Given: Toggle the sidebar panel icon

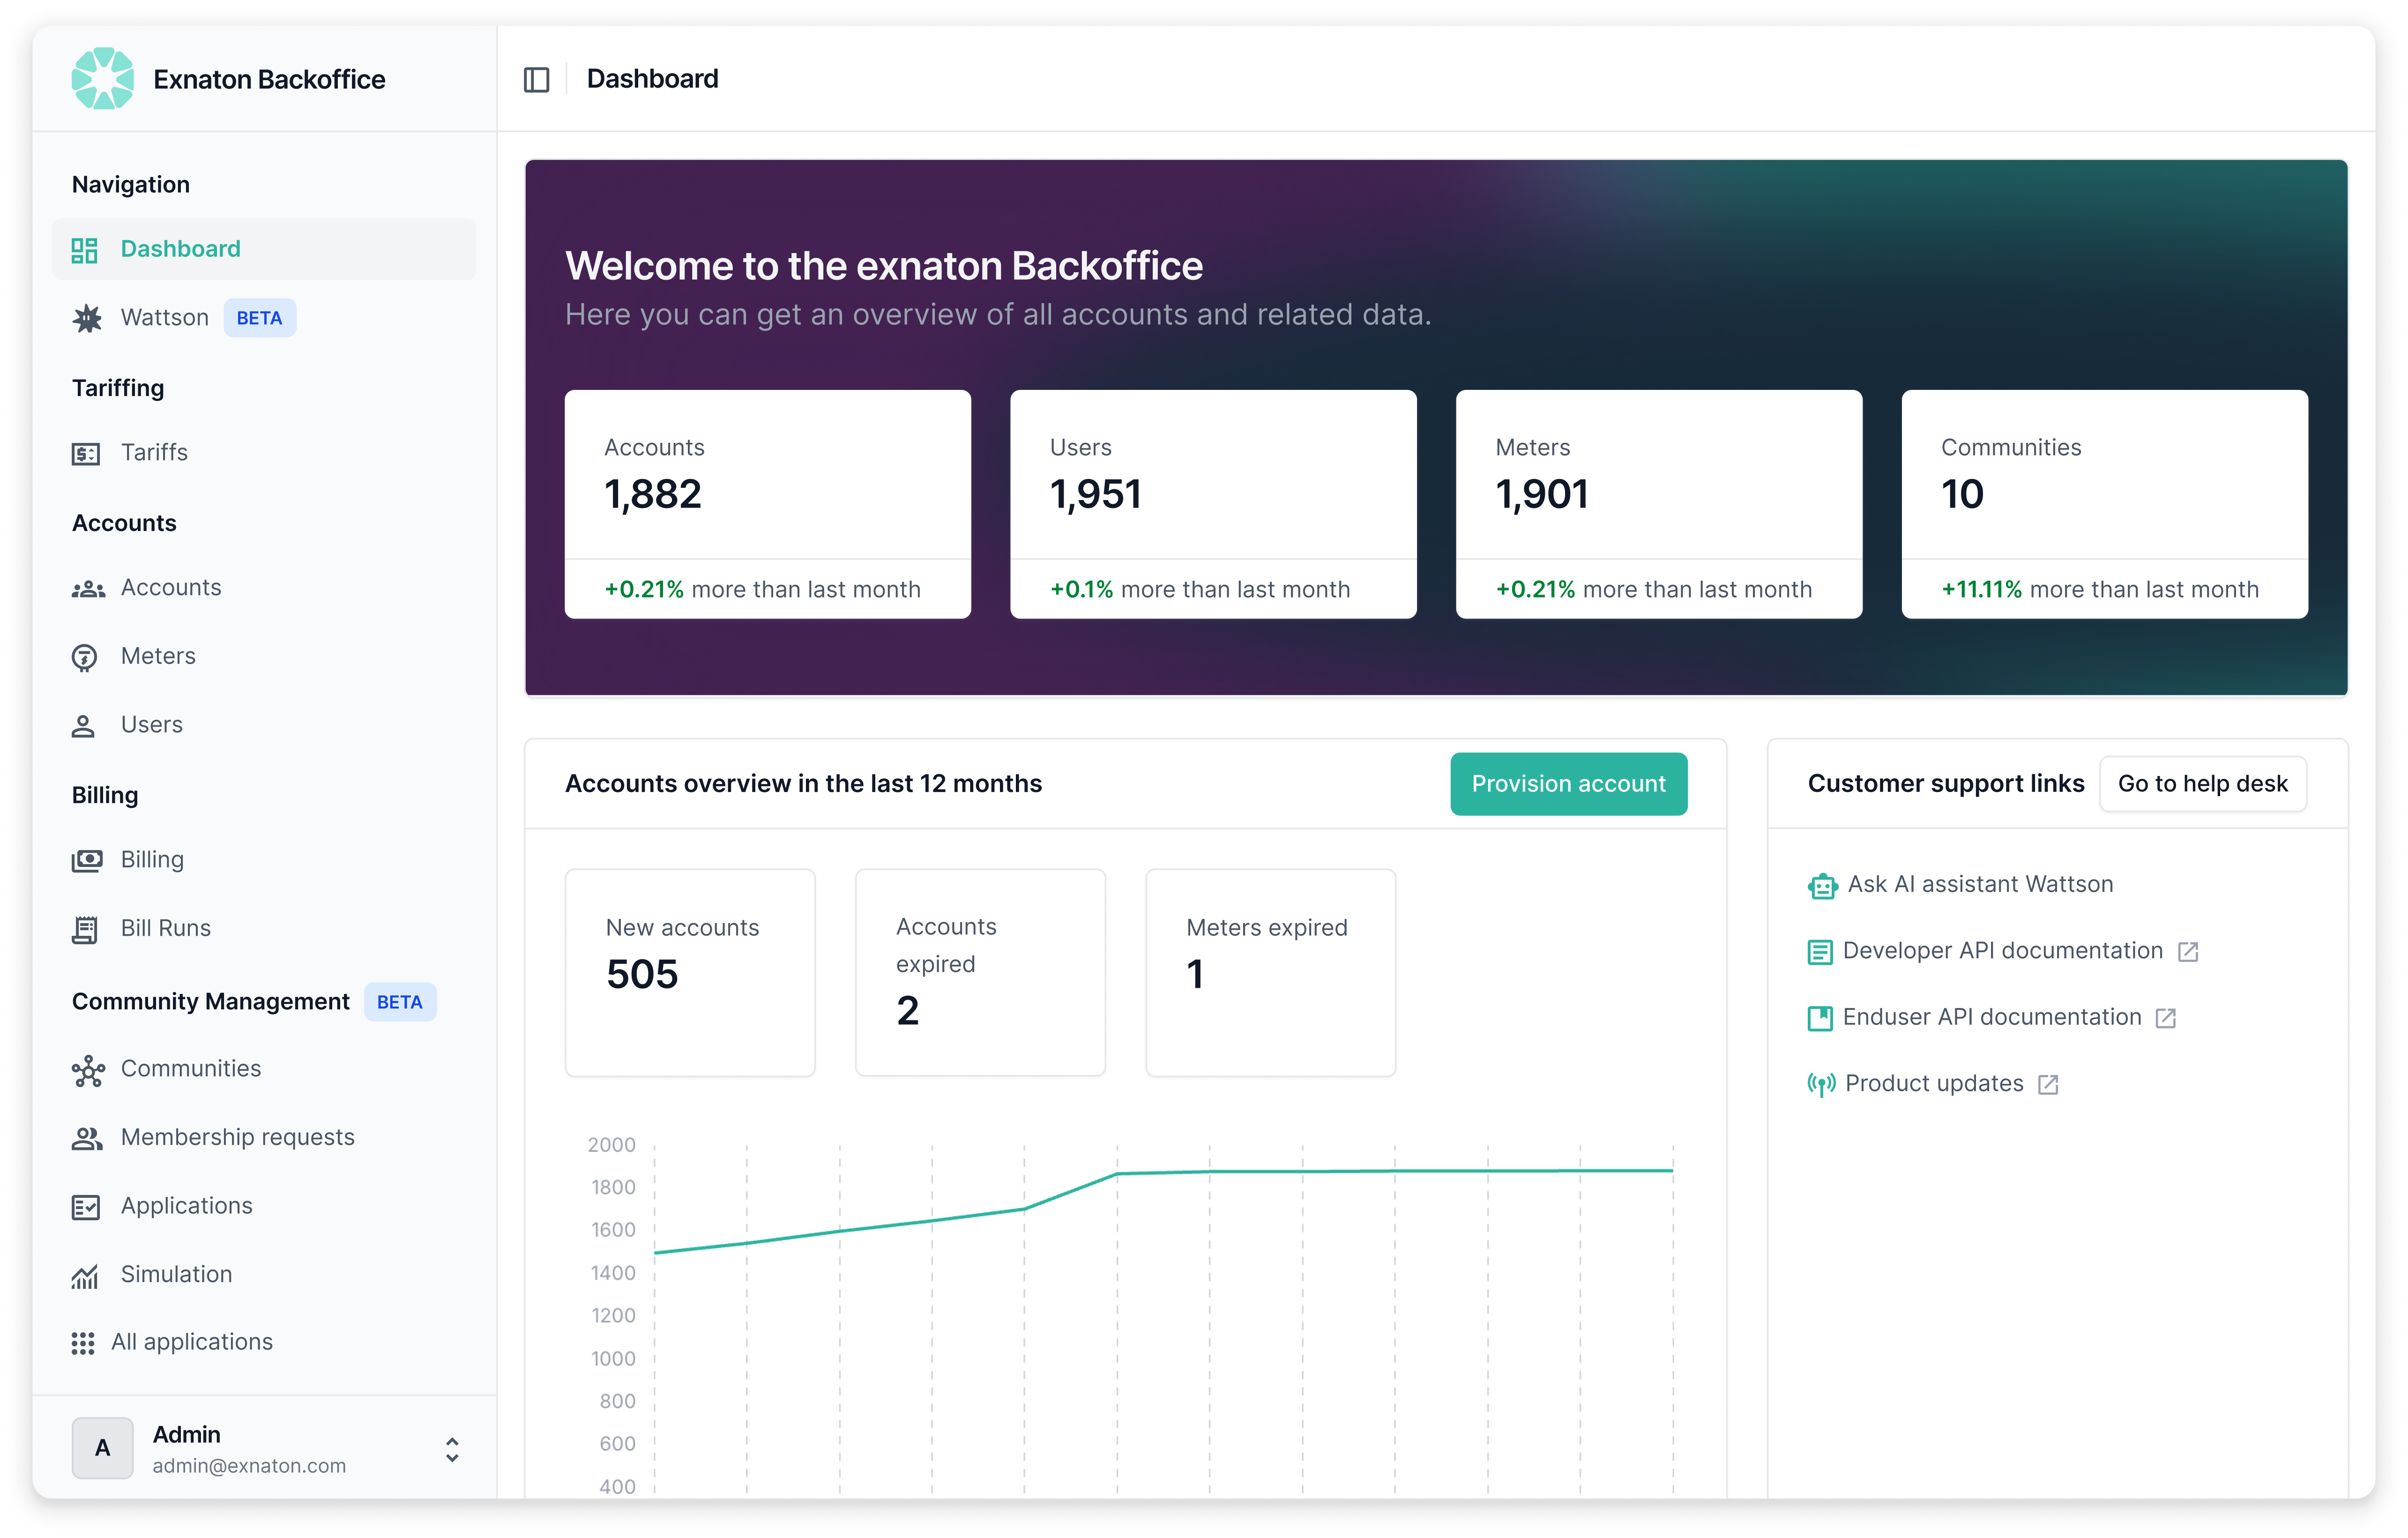Looking at the screenshot, I should tap(536, 79).
